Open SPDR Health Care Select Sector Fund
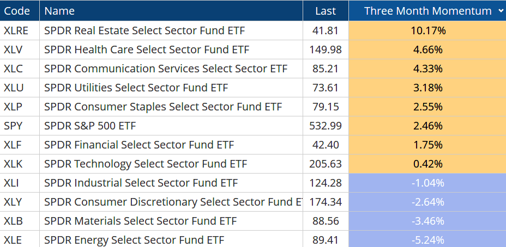The height and width of the screenshot is (247, 506). click(x=147, y=50)
